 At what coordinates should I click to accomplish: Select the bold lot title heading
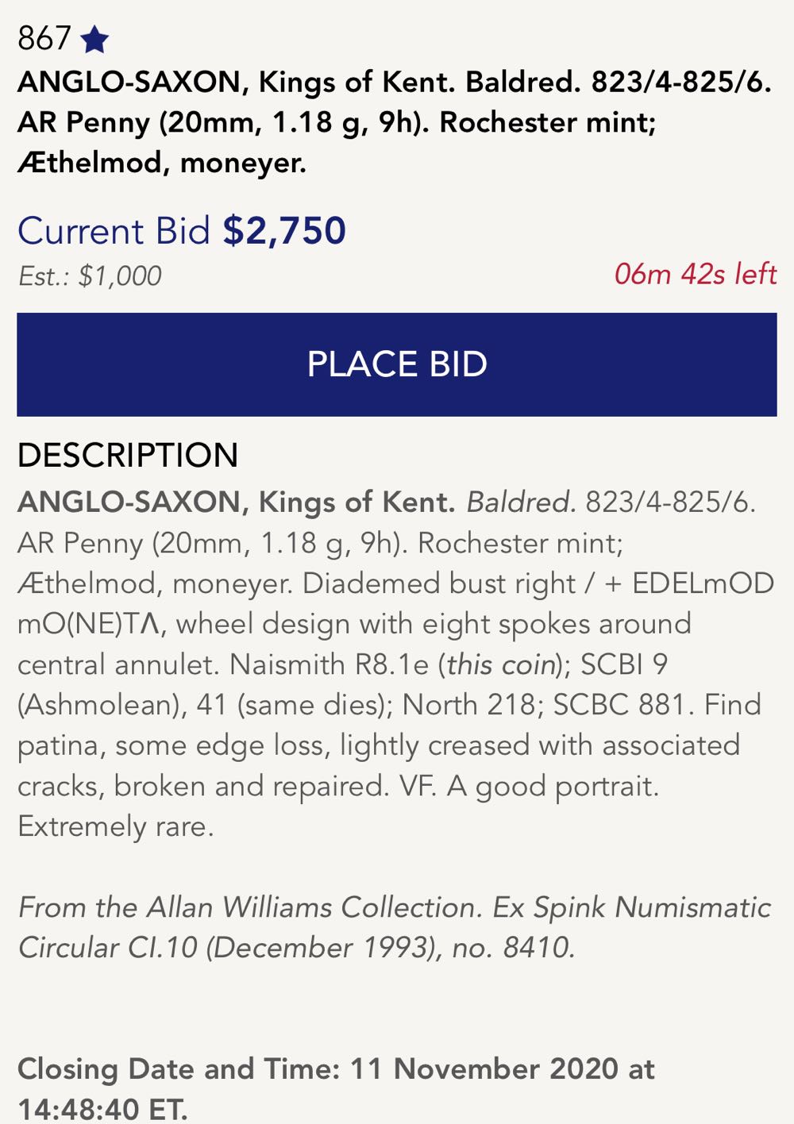click(395, 122)
